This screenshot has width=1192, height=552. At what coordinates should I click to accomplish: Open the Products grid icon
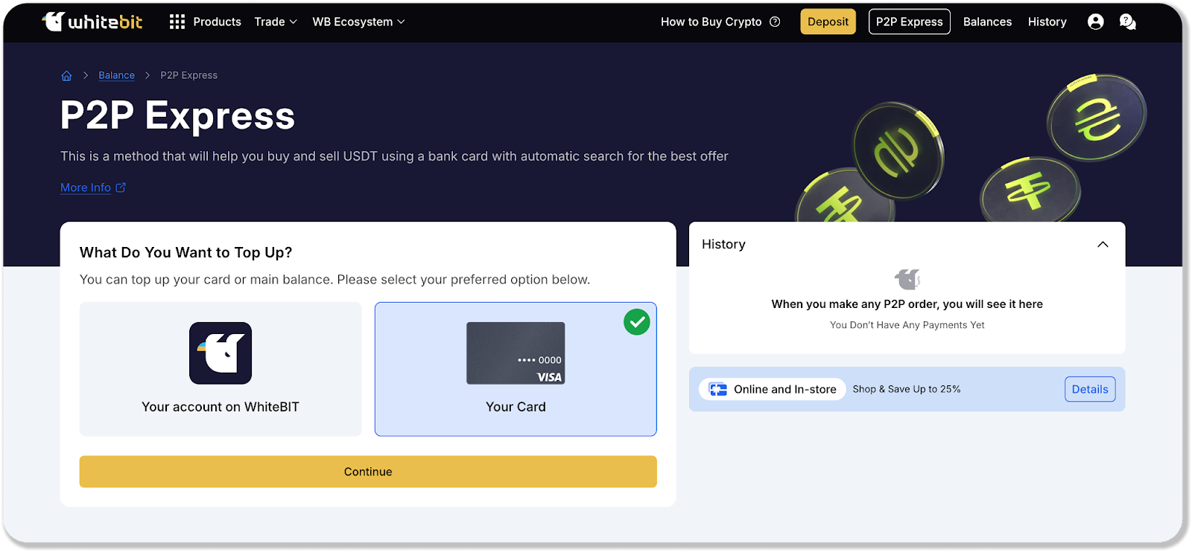coord(177,22)
